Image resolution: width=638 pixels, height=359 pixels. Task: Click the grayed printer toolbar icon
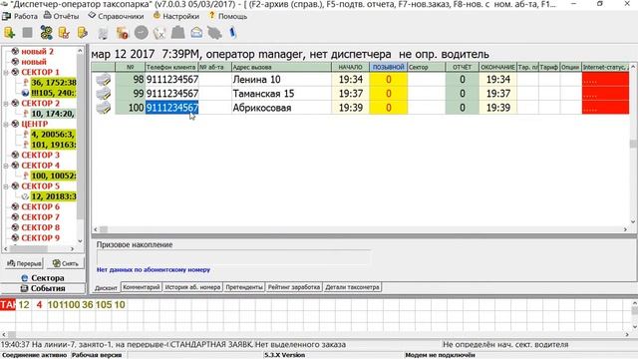103,33
